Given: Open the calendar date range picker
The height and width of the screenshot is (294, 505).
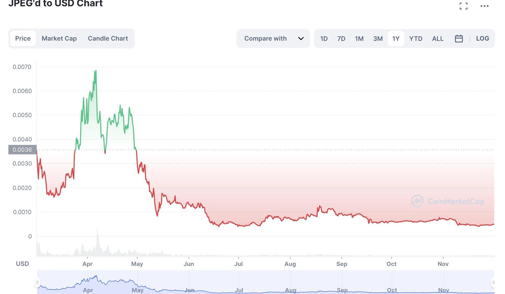Looking at the screenshot, I should [x=459, y=39].
